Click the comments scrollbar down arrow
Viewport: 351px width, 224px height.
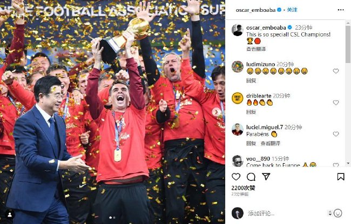(x=348, y=163)
